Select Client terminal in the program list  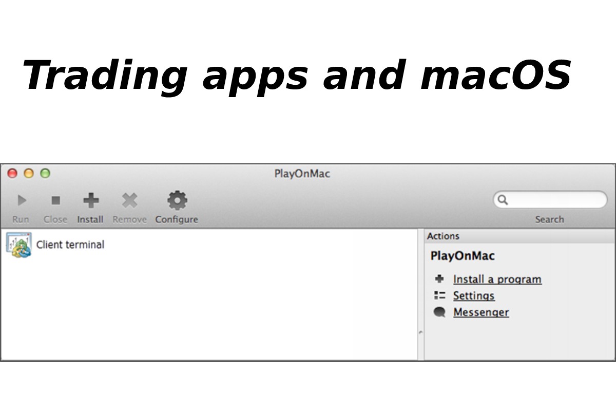point(69,244)
